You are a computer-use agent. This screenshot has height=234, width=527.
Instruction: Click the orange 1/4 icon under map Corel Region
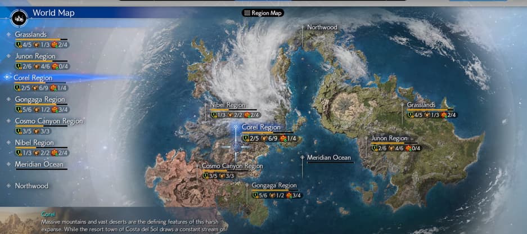[283, 138]
